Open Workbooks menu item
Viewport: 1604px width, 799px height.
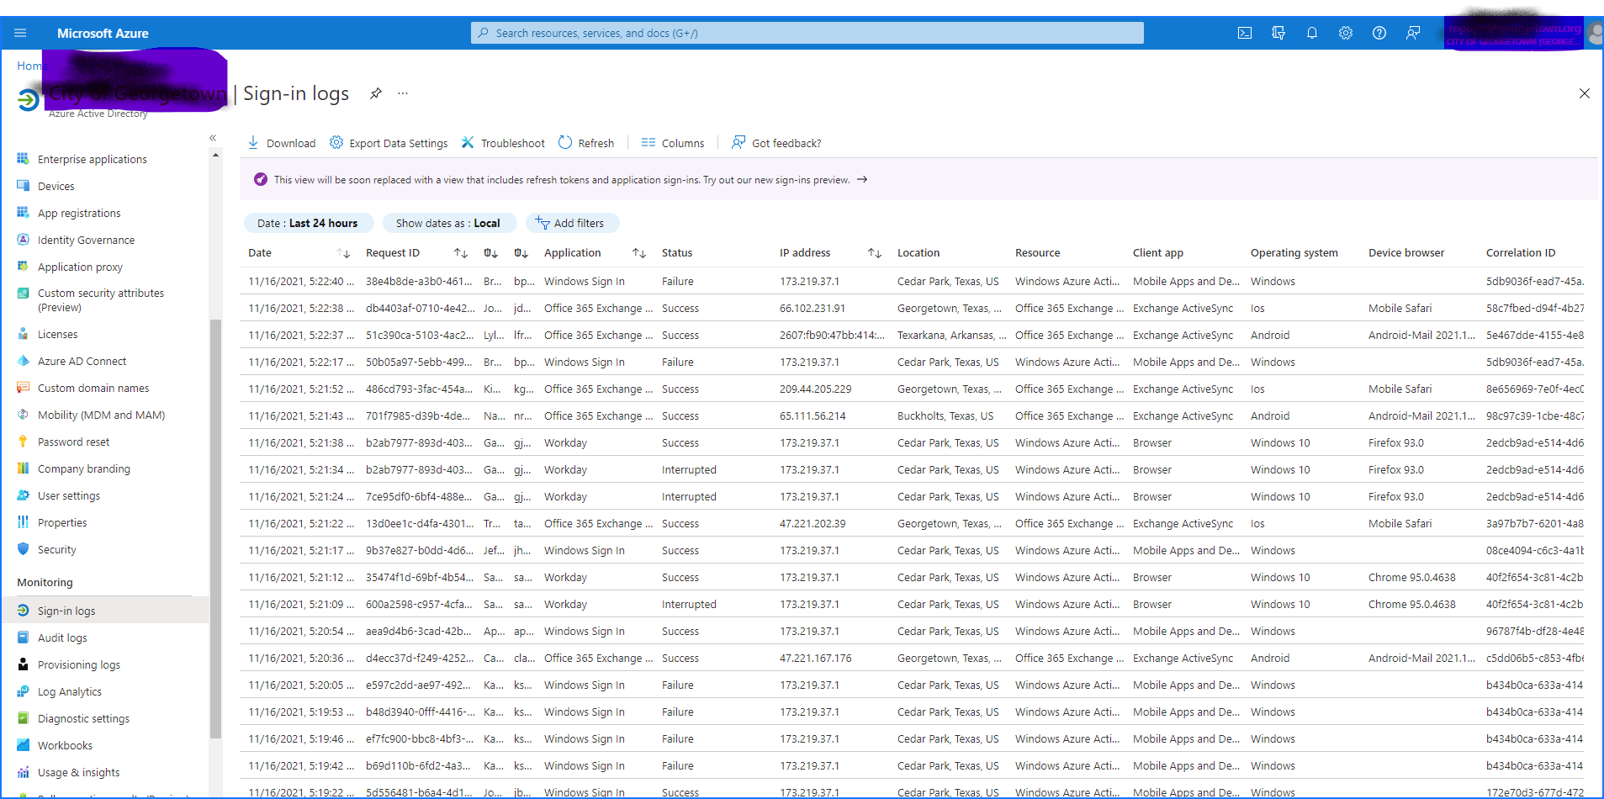[x=65, y=745]
